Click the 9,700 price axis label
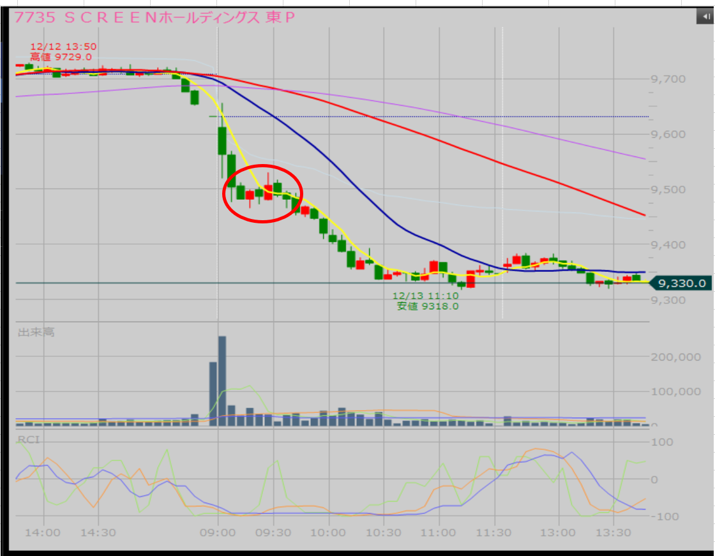The width and height of the screenshot is (715, 556). coord(668,79)
